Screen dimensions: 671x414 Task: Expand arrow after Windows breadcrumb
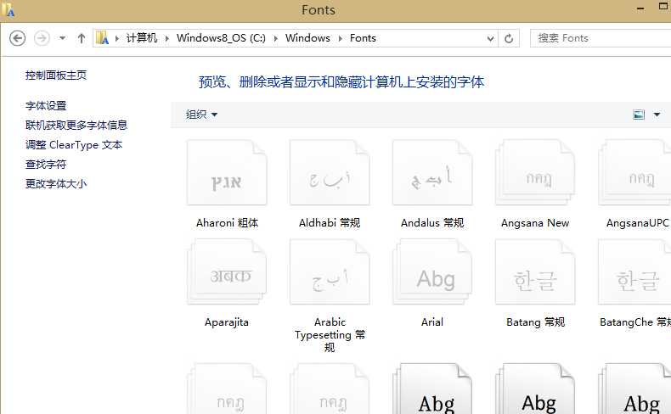(x=341, y=38)
